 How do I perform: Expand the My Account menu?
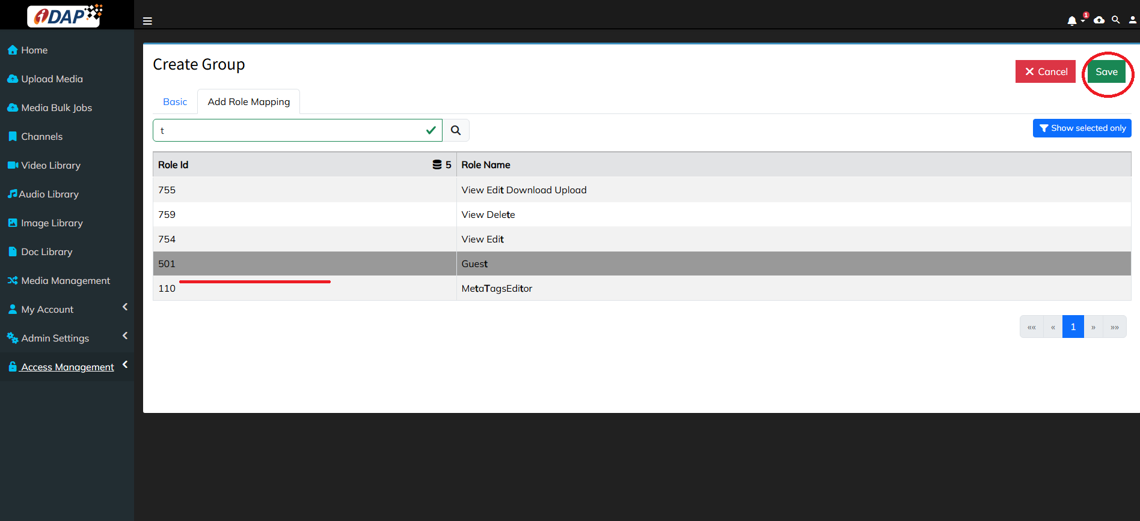coord(47,310)
